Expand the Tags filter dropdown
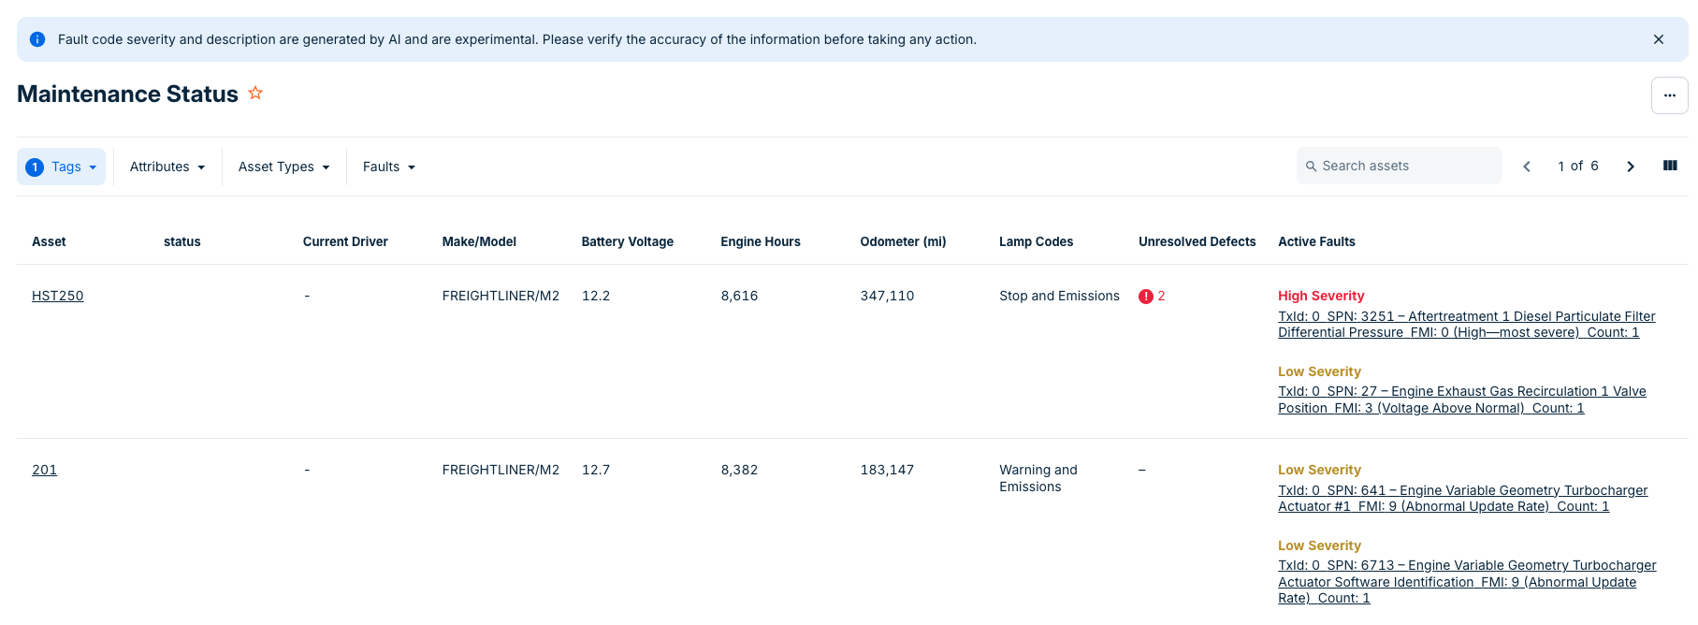This screenshot has width=1698, height=625. (62, 167)
